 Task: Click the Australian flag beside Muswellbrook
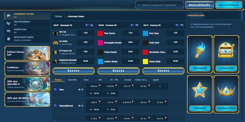pos(56,106)
